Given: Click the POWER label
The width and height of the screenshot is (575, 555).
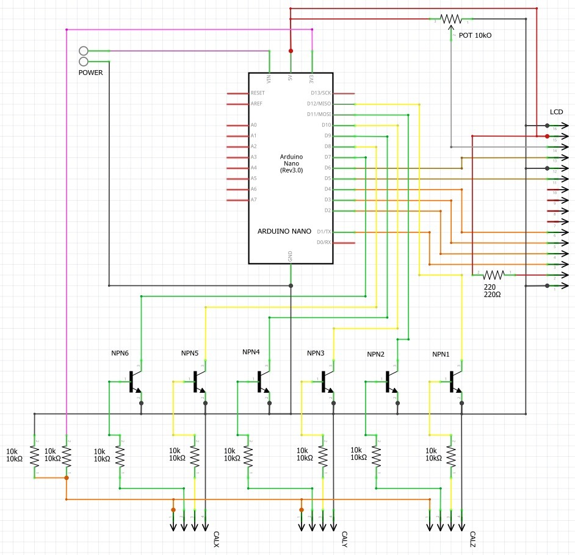Looking at the screenshot, I should tap(90, 73).
